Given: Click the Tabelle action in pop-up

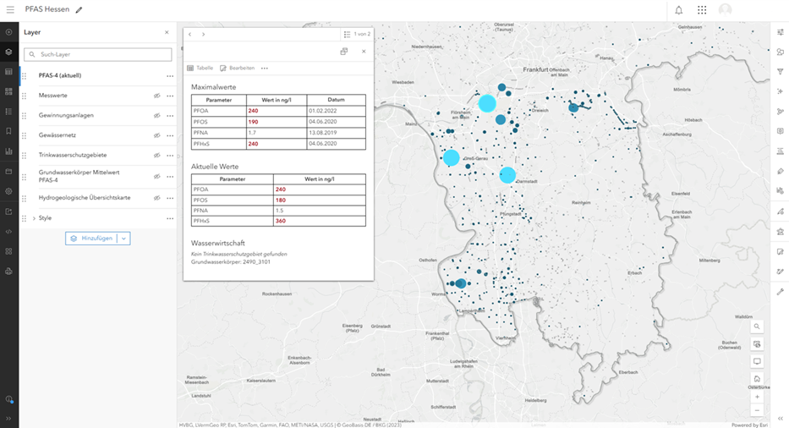Looking at the screenshot, I should coord(200,68).
